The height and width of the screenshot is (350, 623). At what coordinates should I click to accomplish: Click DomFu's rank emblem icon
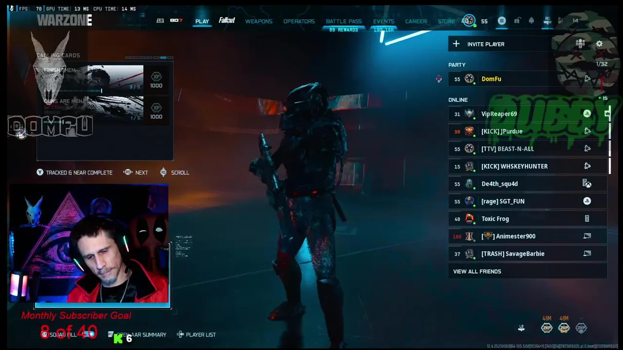[x=469, y=79]
